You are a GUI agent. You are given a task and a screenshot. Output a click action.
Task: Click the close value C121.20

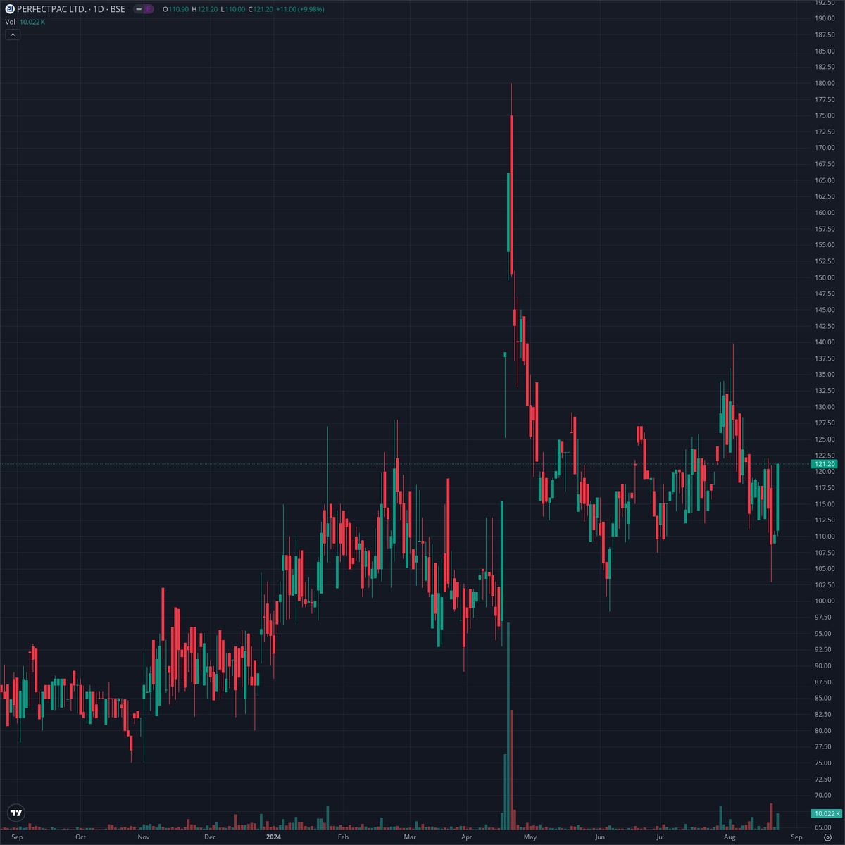pyautogui.click(x=261, y=9)
